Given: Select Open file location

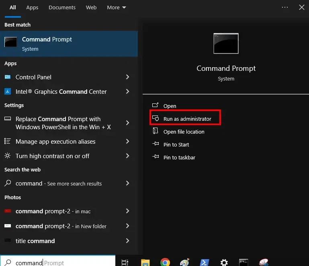Looking at the screenshot, I should (x=184, y=132).
